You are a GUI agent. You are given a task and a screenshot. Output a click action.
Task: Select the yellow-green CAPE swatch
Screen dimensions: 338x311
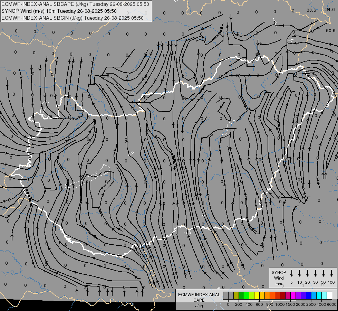point(252,295)
